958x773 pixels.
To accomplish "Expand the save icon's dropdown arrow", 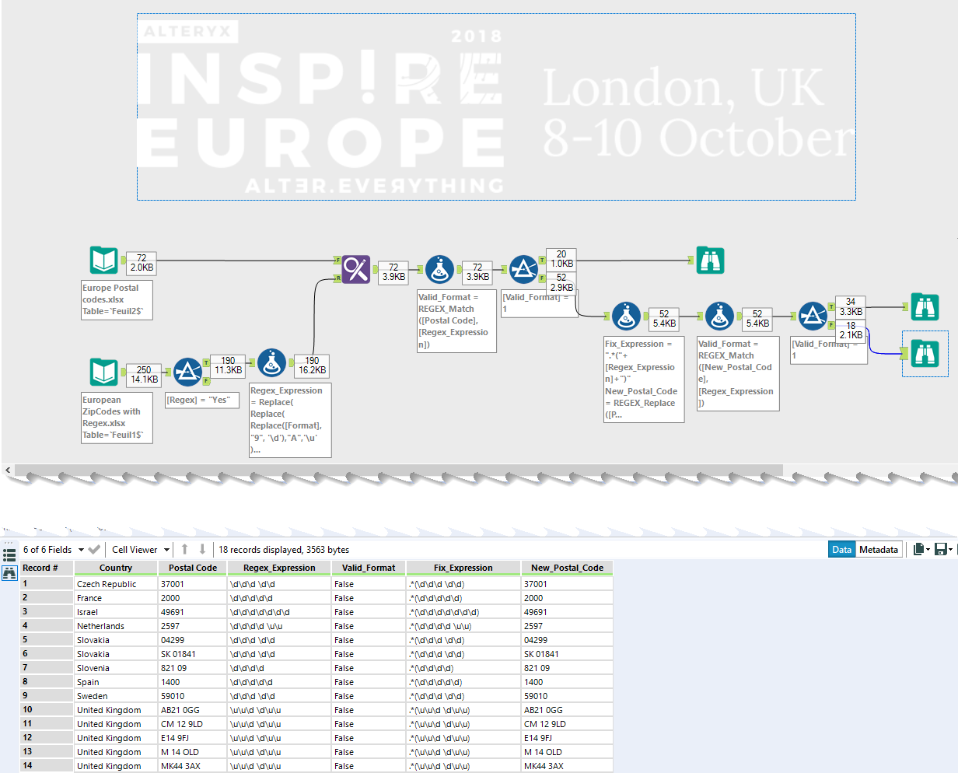I will tap(950, 550).
